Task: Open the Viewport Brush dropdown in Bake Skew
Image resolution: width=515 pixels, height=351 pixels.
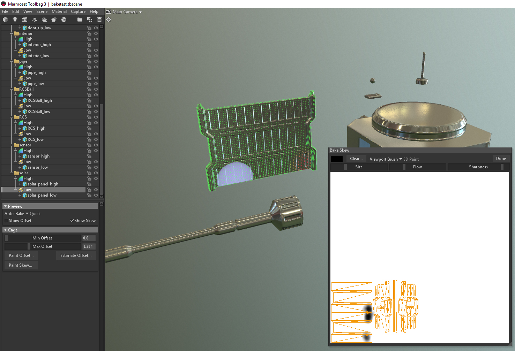Action: point(384,159)
